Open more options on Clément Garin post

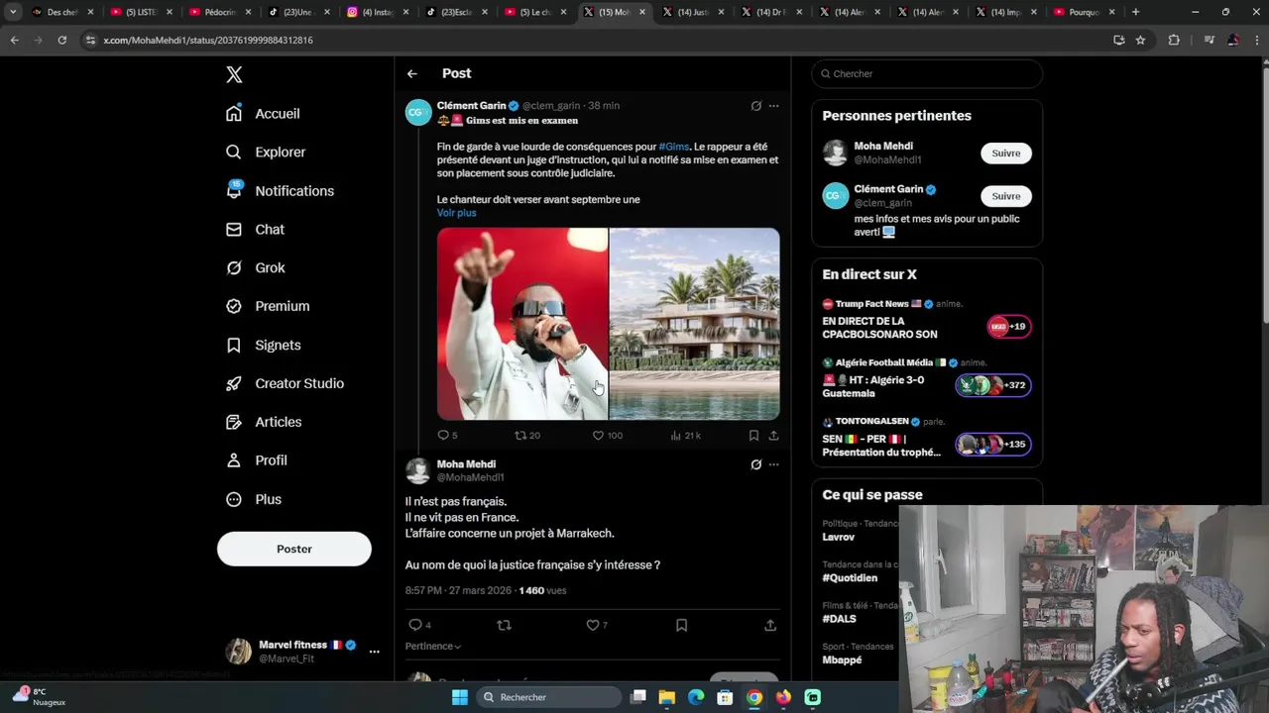click(x=774, y=106)
